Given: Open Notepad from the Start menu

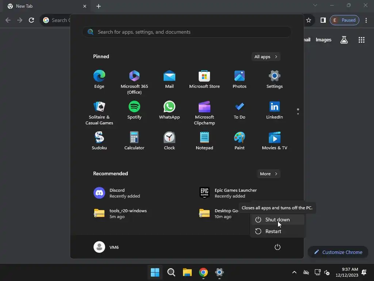Looking at the screenshot, I should (205, 141).
